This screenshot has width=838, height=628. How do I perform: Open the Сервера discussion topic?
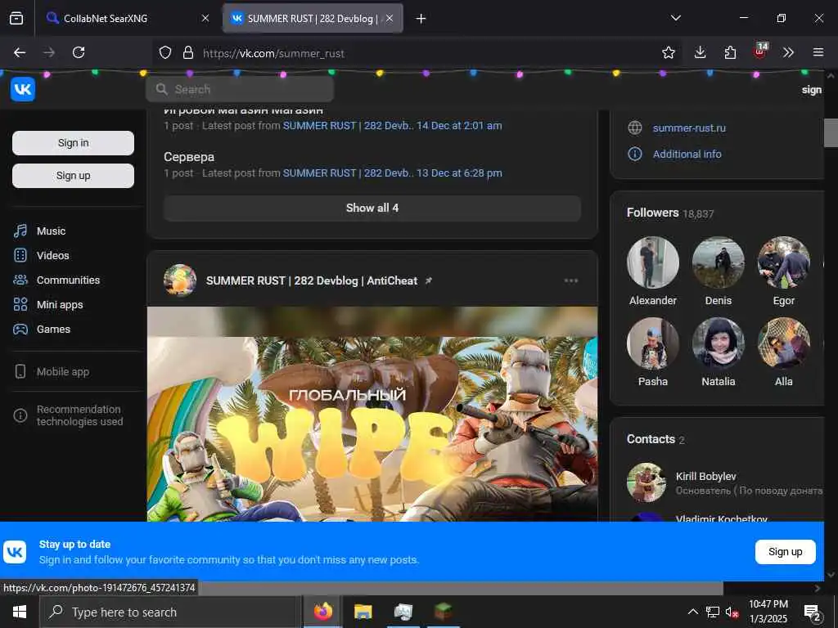click(x=189, y=157)
